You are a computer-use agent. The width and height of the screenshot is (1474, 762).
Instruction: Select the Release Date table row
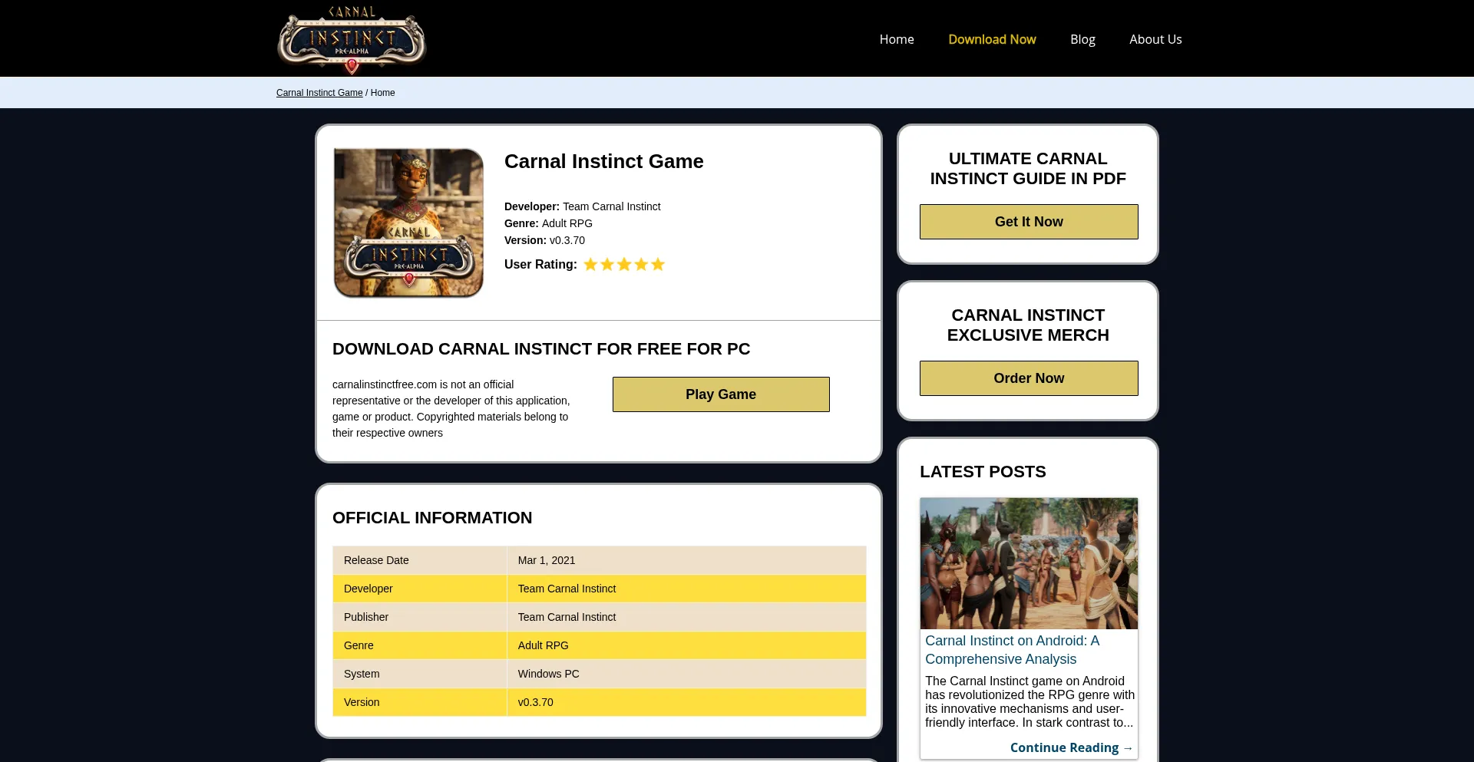pos(599,560)
